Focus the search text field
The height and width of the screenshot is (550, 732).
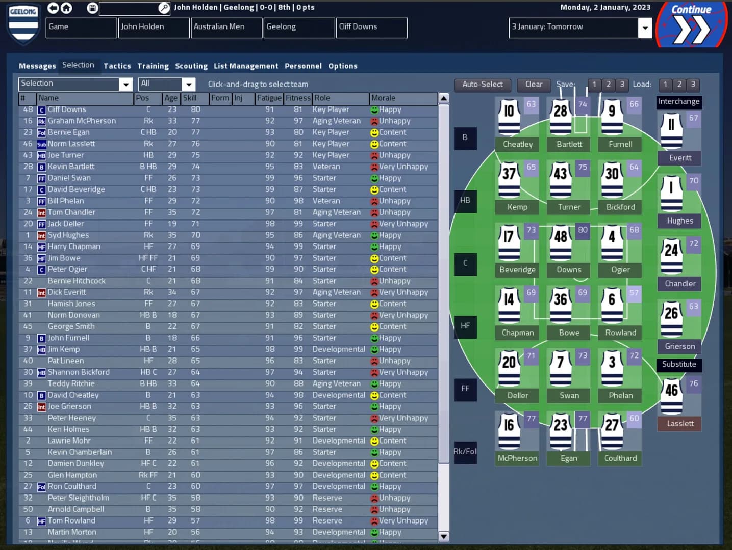pyautogui.click(x=129, y=8)
